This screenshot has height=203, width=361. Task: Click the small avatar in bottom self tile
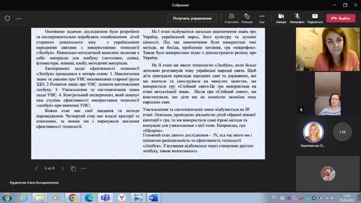tap(328, 174)
